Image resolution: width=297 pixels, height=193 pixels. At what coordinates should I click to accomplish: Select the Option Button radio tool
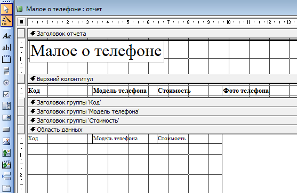pos(6,83)
